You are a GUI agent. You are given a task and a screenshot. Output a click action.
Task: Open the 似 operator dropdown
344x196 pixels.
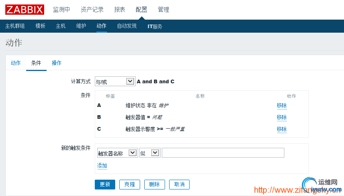[150, 153]
